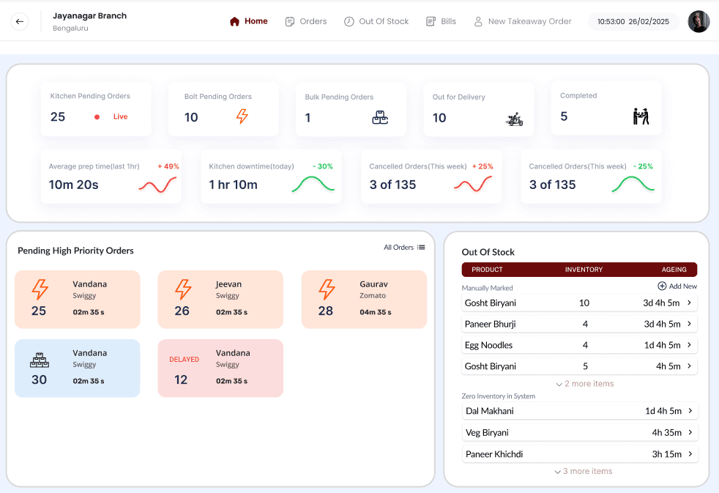Open the profile avatar in the top bar

point(698,21)
